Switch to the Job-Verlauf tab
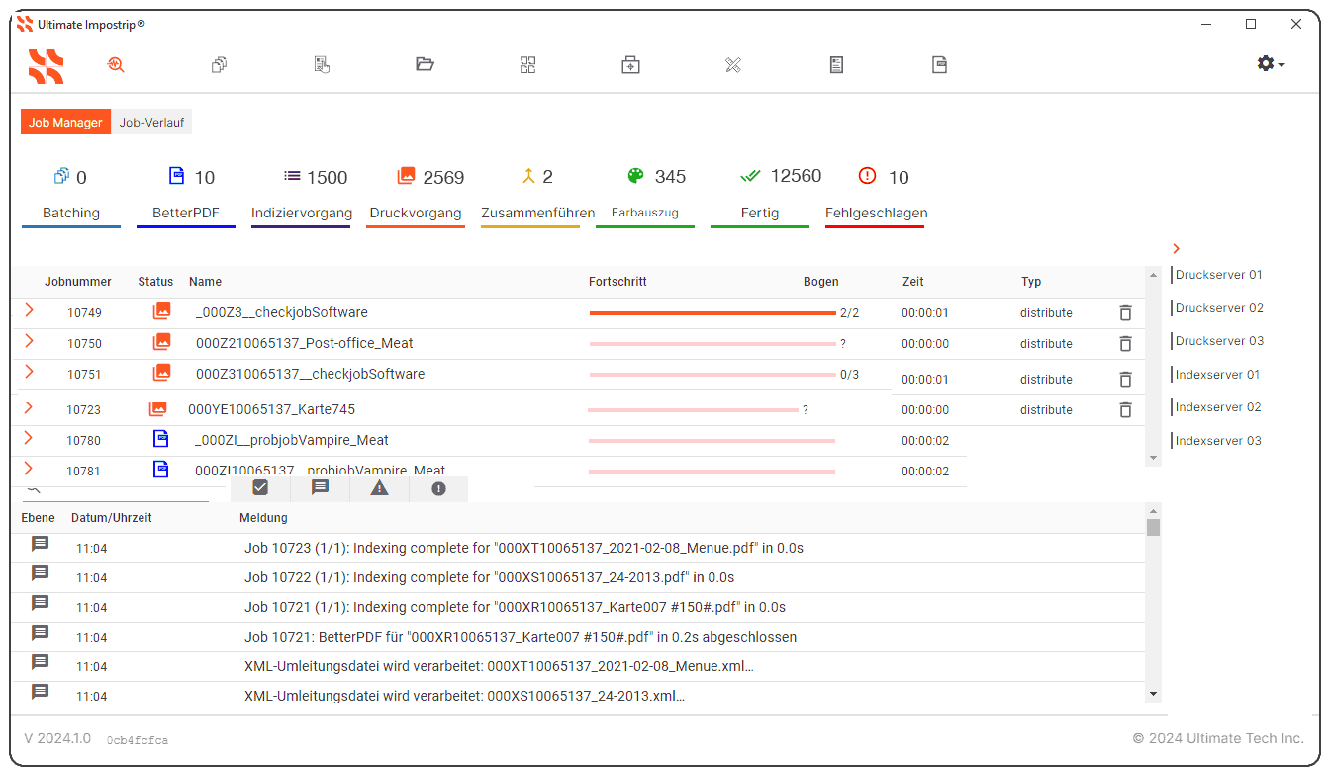 (151, 122)
